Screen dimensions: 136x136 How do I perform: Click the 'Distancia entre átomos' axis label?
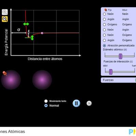(x=45, y=59)
